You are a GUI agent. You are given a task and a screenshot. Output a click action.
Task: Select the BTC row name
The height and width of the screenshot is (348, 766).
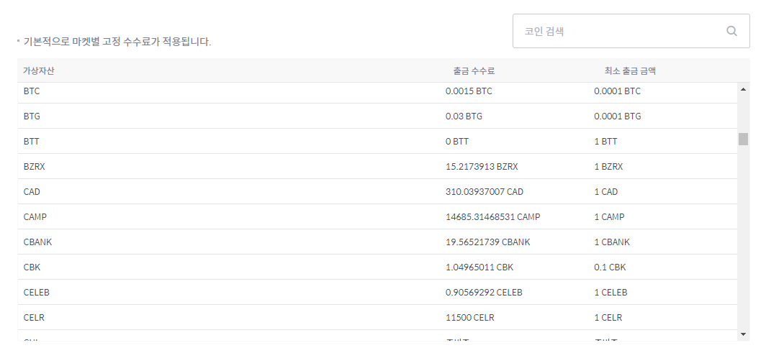click(31, 91)
